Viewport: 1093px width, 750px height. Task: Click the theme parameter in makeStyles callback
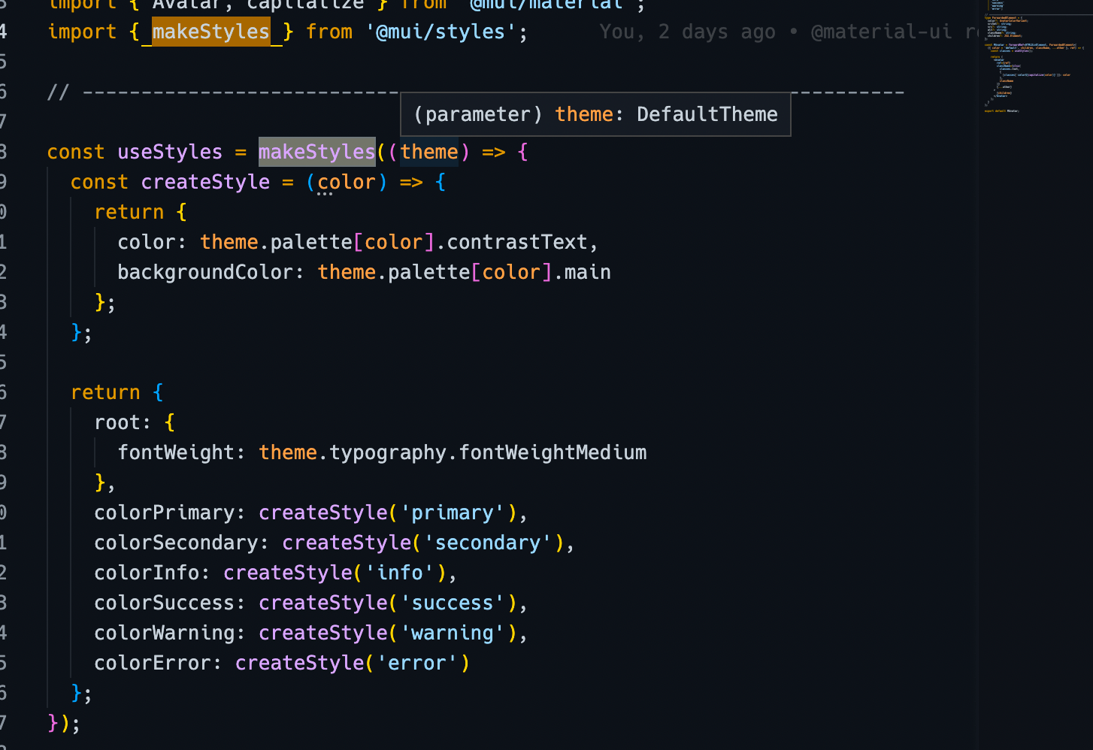(428, 152)
